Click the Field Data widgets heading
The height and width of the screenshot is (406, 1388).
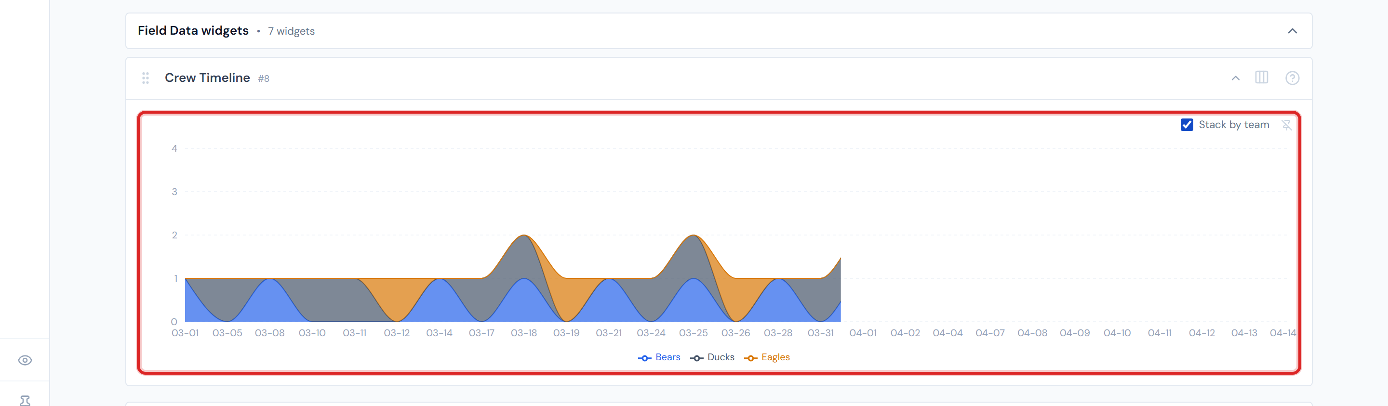point(193,31)
